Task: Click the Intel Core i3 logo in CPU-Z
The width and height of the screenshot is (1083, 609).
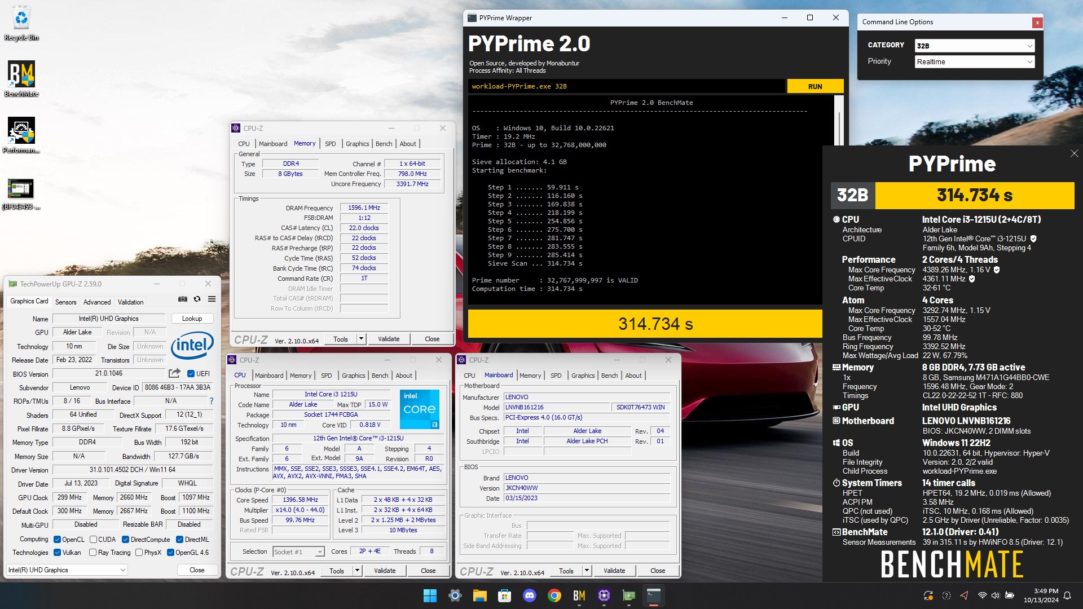Action: click(x=419, y=409)
